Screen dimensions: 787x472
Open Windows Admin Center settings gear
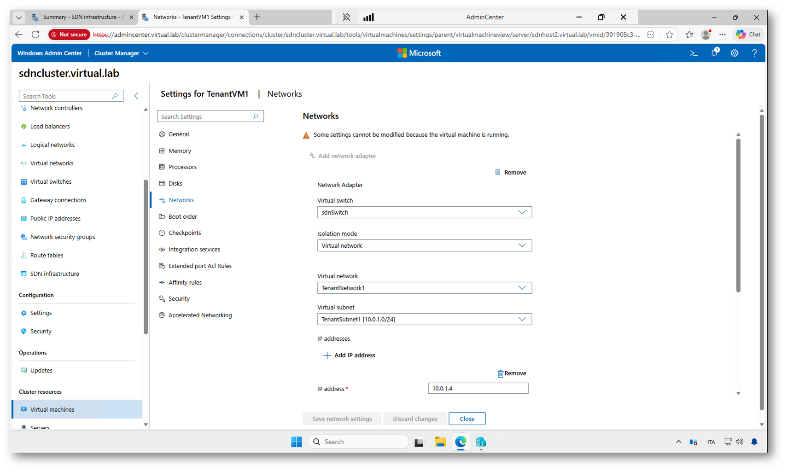(735, 53)
